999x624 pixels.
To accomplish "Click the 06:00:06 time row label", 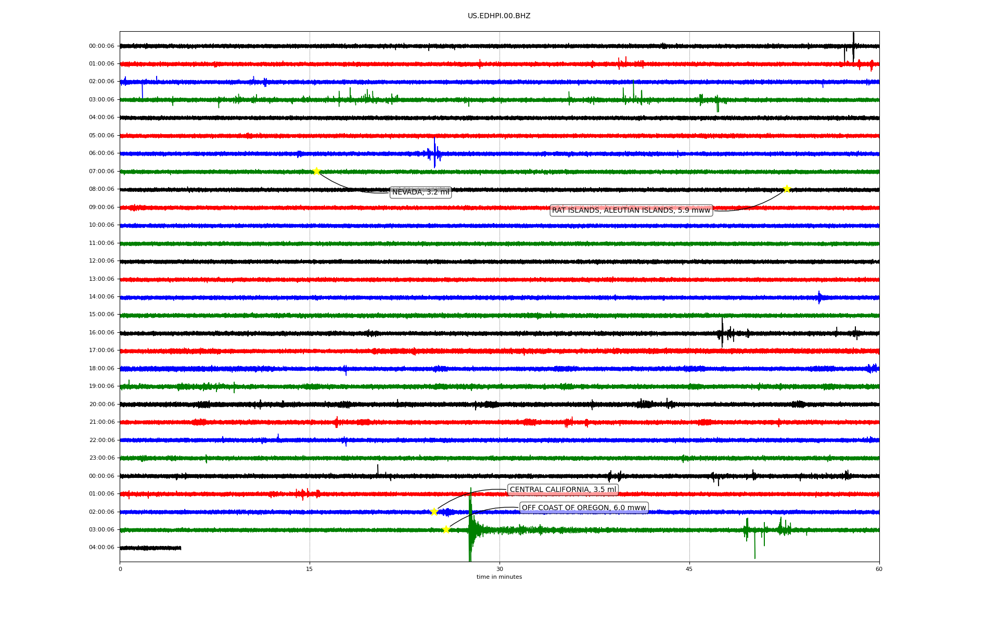I will [101, 153].
